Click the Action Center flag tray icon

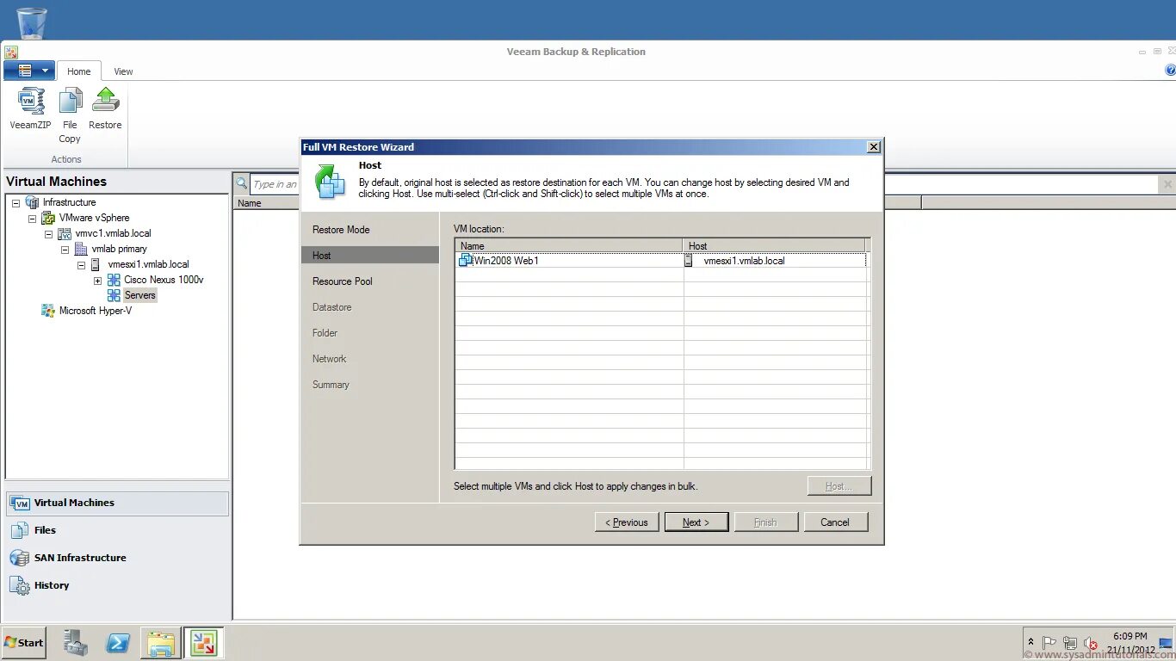(1049, 643)
